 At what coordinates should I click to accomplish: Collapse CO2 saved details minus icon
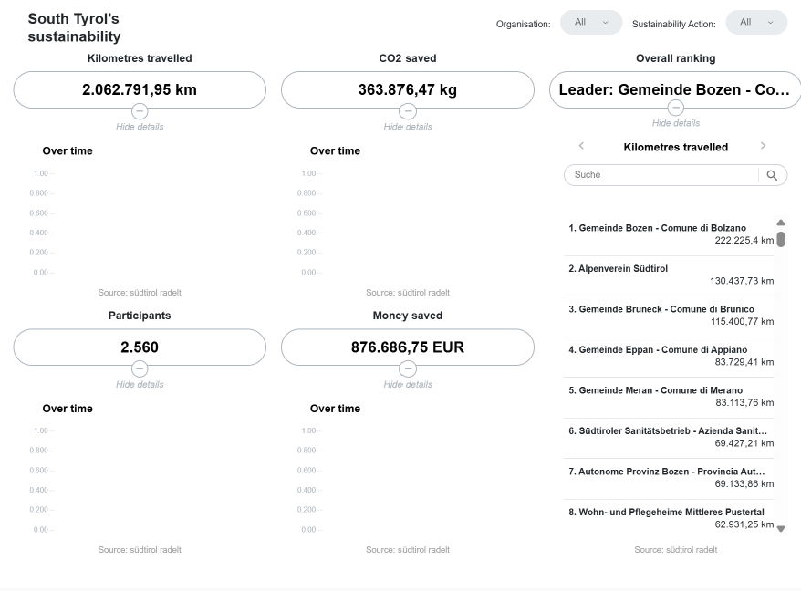tap(408, 111)
